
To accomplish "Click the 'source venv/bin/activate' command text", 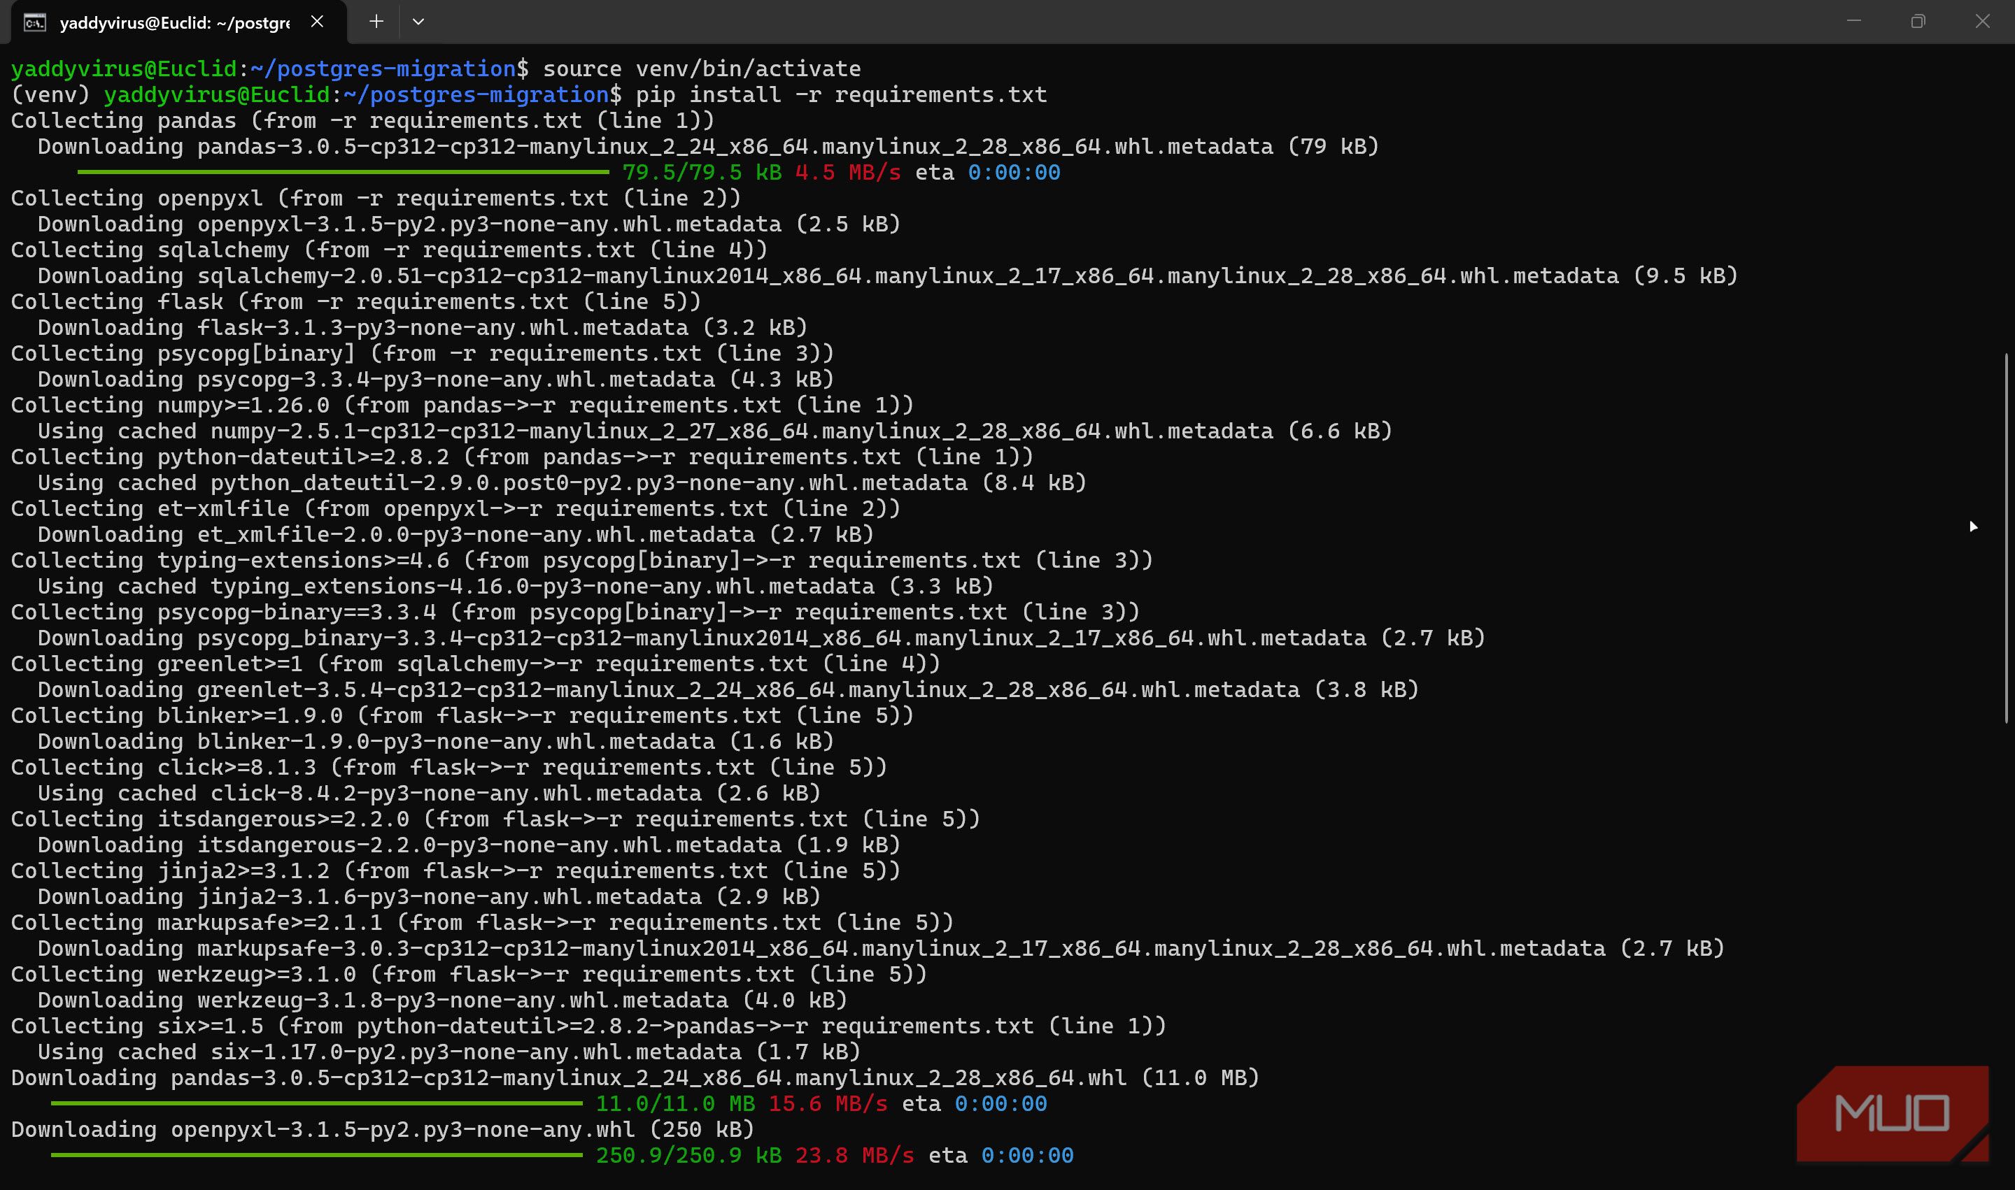I will [701, 69].
